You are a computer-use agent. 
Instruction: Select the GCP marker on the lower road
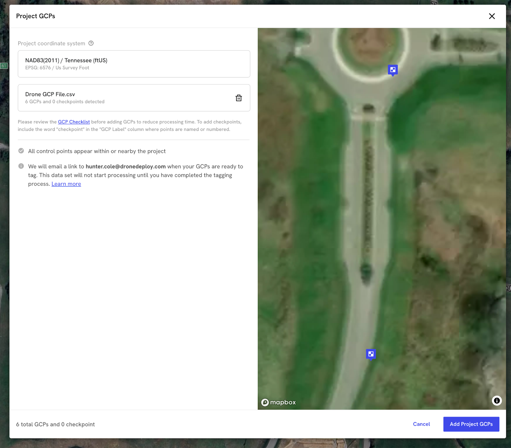[371, 354]
